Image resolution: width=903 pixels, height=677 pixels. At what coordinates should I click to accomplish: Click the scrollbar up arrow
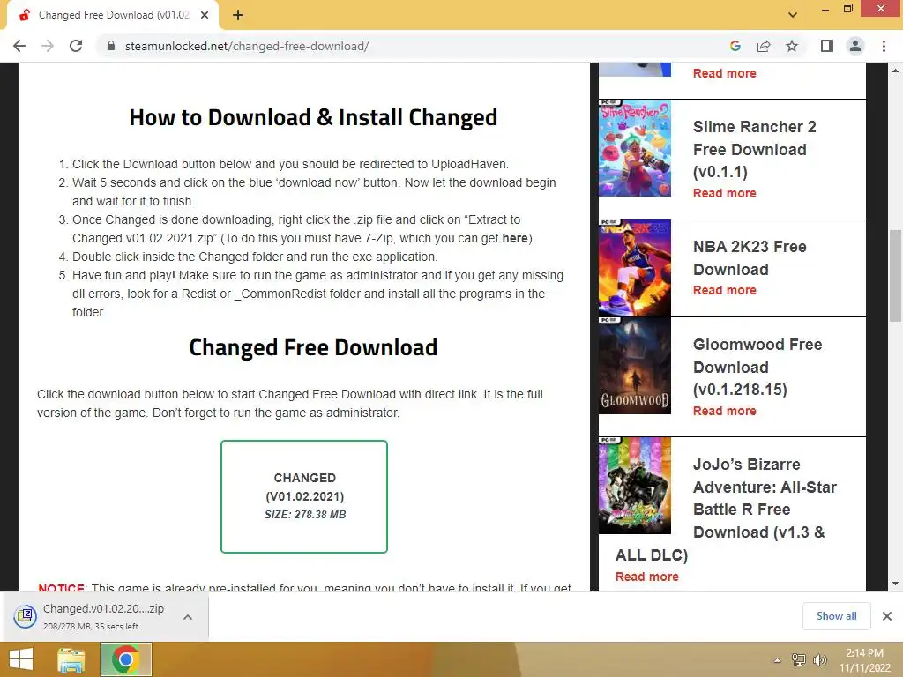(895, 71)
